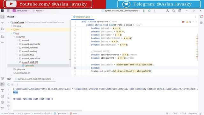
Task: Click lesson9_AND_OR in breadcrumb bar
Action: tap(42, 114)
